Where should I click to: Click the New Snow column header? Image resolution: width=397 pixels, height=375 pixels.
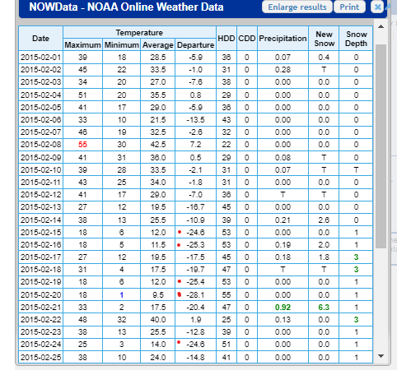coord(324,39)
